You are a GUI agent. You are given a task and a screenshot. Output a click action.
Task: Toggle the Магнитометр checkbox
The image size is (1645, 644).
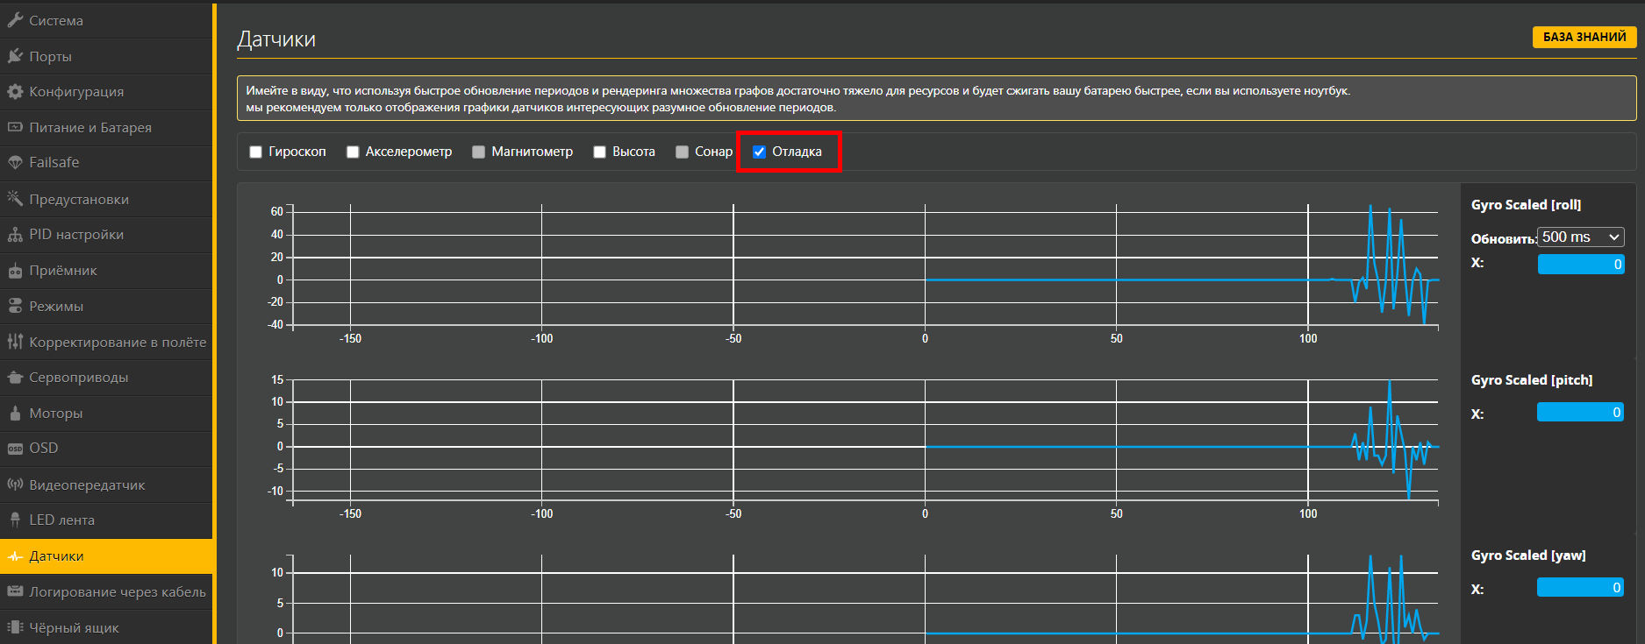(478, 152)
